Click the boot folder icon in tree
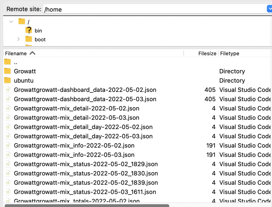Image resolution: width=272 pixels, height=207 pixels. coord(29,39)
